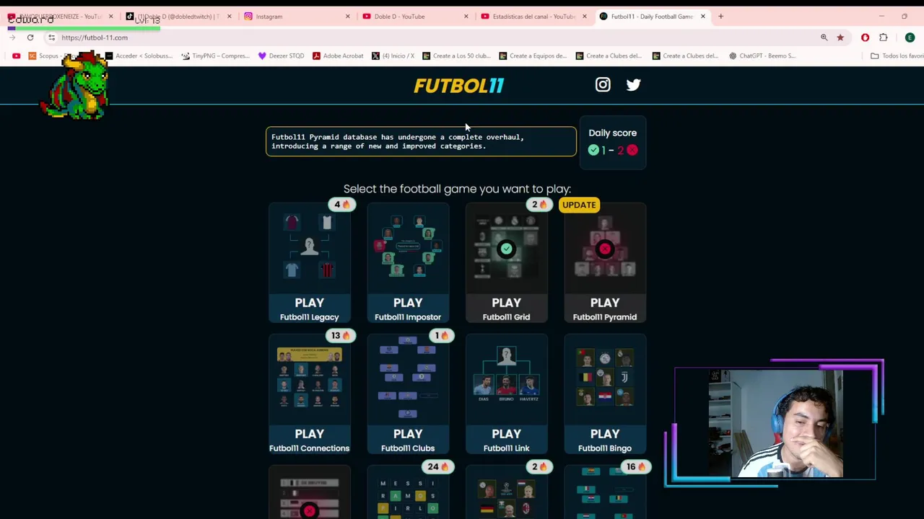
Task: Click the address bar URL futbol-11.com
Action: pyautogui.click(x=95, y=37)
